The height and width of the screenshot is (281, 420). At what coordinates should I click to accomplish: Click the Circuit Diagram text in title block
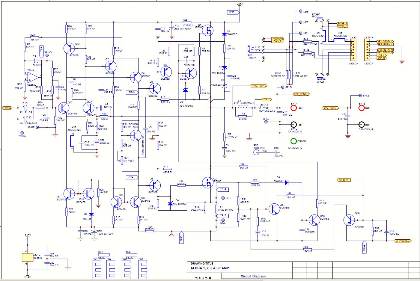point(253,276)
